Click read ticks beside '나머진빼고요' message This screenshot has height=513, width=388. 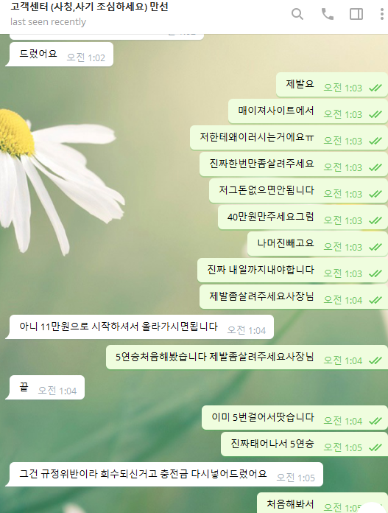375,247
